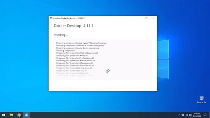Viewport: 210px width, 118px height.
Task: Show hidden system tray icons
Action: [x=179, y=115]
